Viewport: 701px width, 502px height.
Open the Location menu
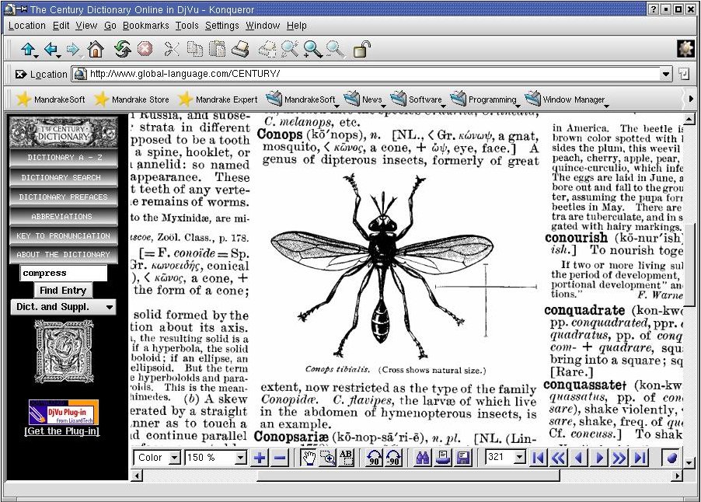(x=27, y=26)
